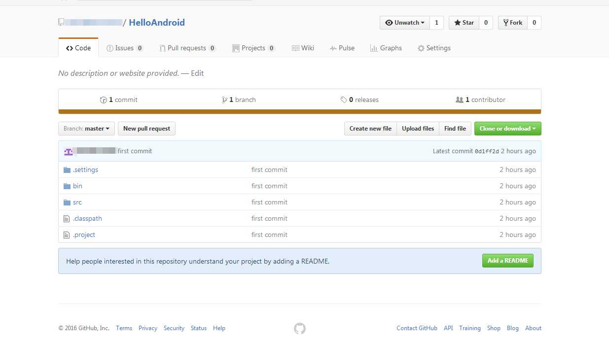The width and height of the screenshot is (609, 338).
Task: Click the Add a README button
Action: (508, 261)
